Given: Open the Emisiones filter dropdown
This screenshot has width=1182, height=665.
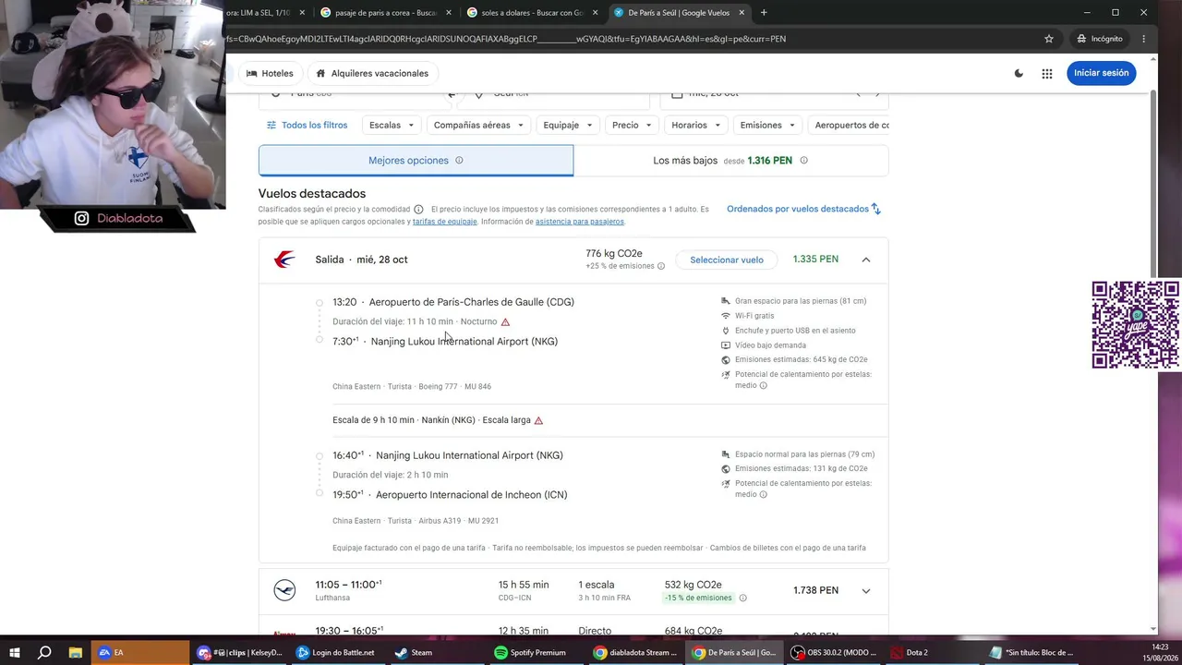Looking at the screenshot, I should (767, 125).
